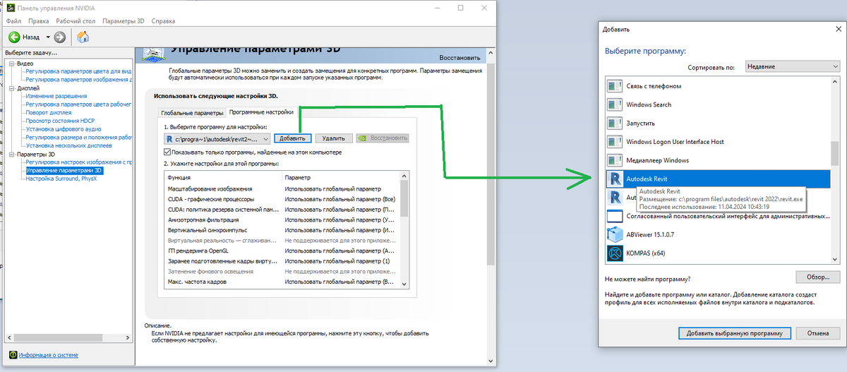
Task: Toggle Показывать только программы checkbox
Action: coord(167,152)
